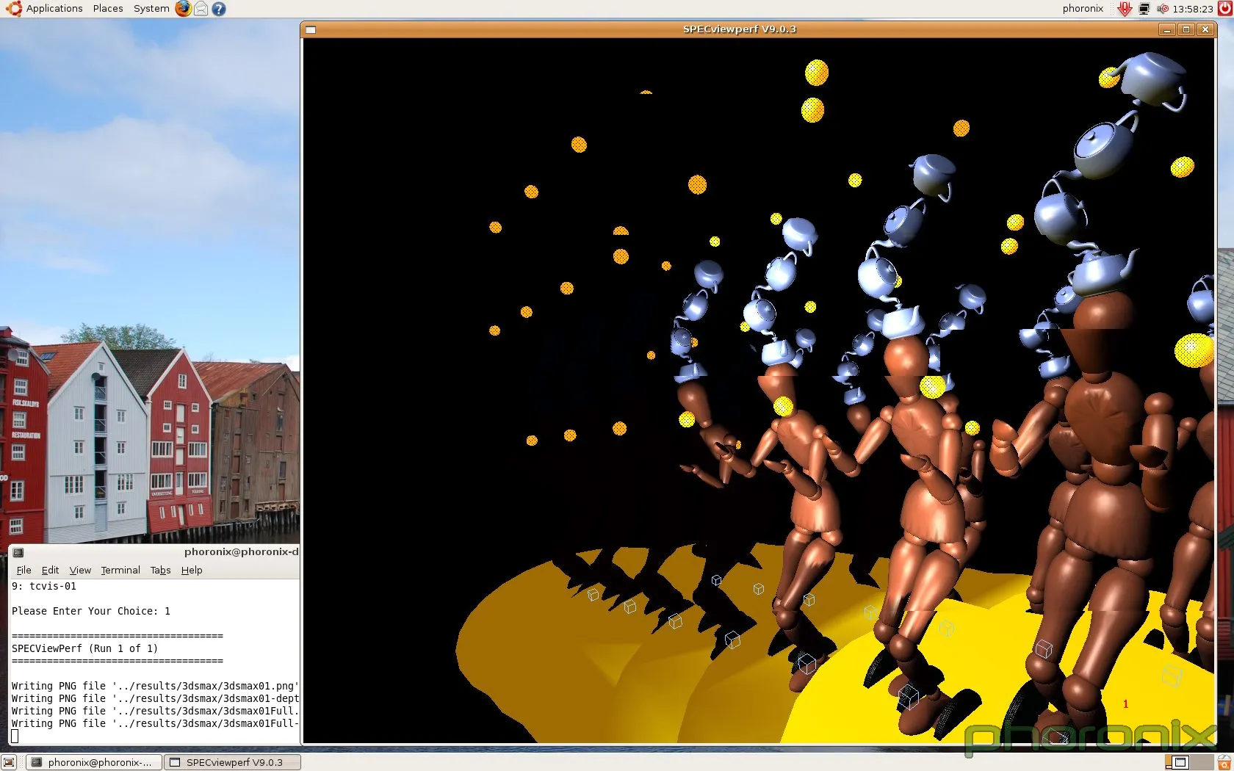Click the '9: tcvis-01' line in terminal
Image resolution: width=1234 pixels, height=771 pixels.
pyautogui.click(x=44, y=586)
